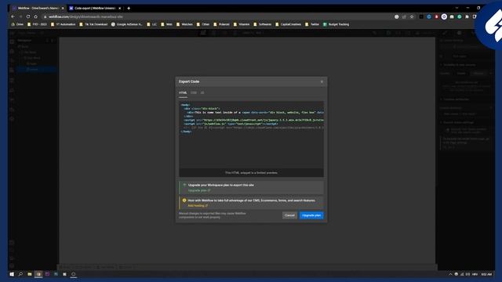Click the Add hosting link
This screenshot has width=502, height=282.
[x=198, y=205]
